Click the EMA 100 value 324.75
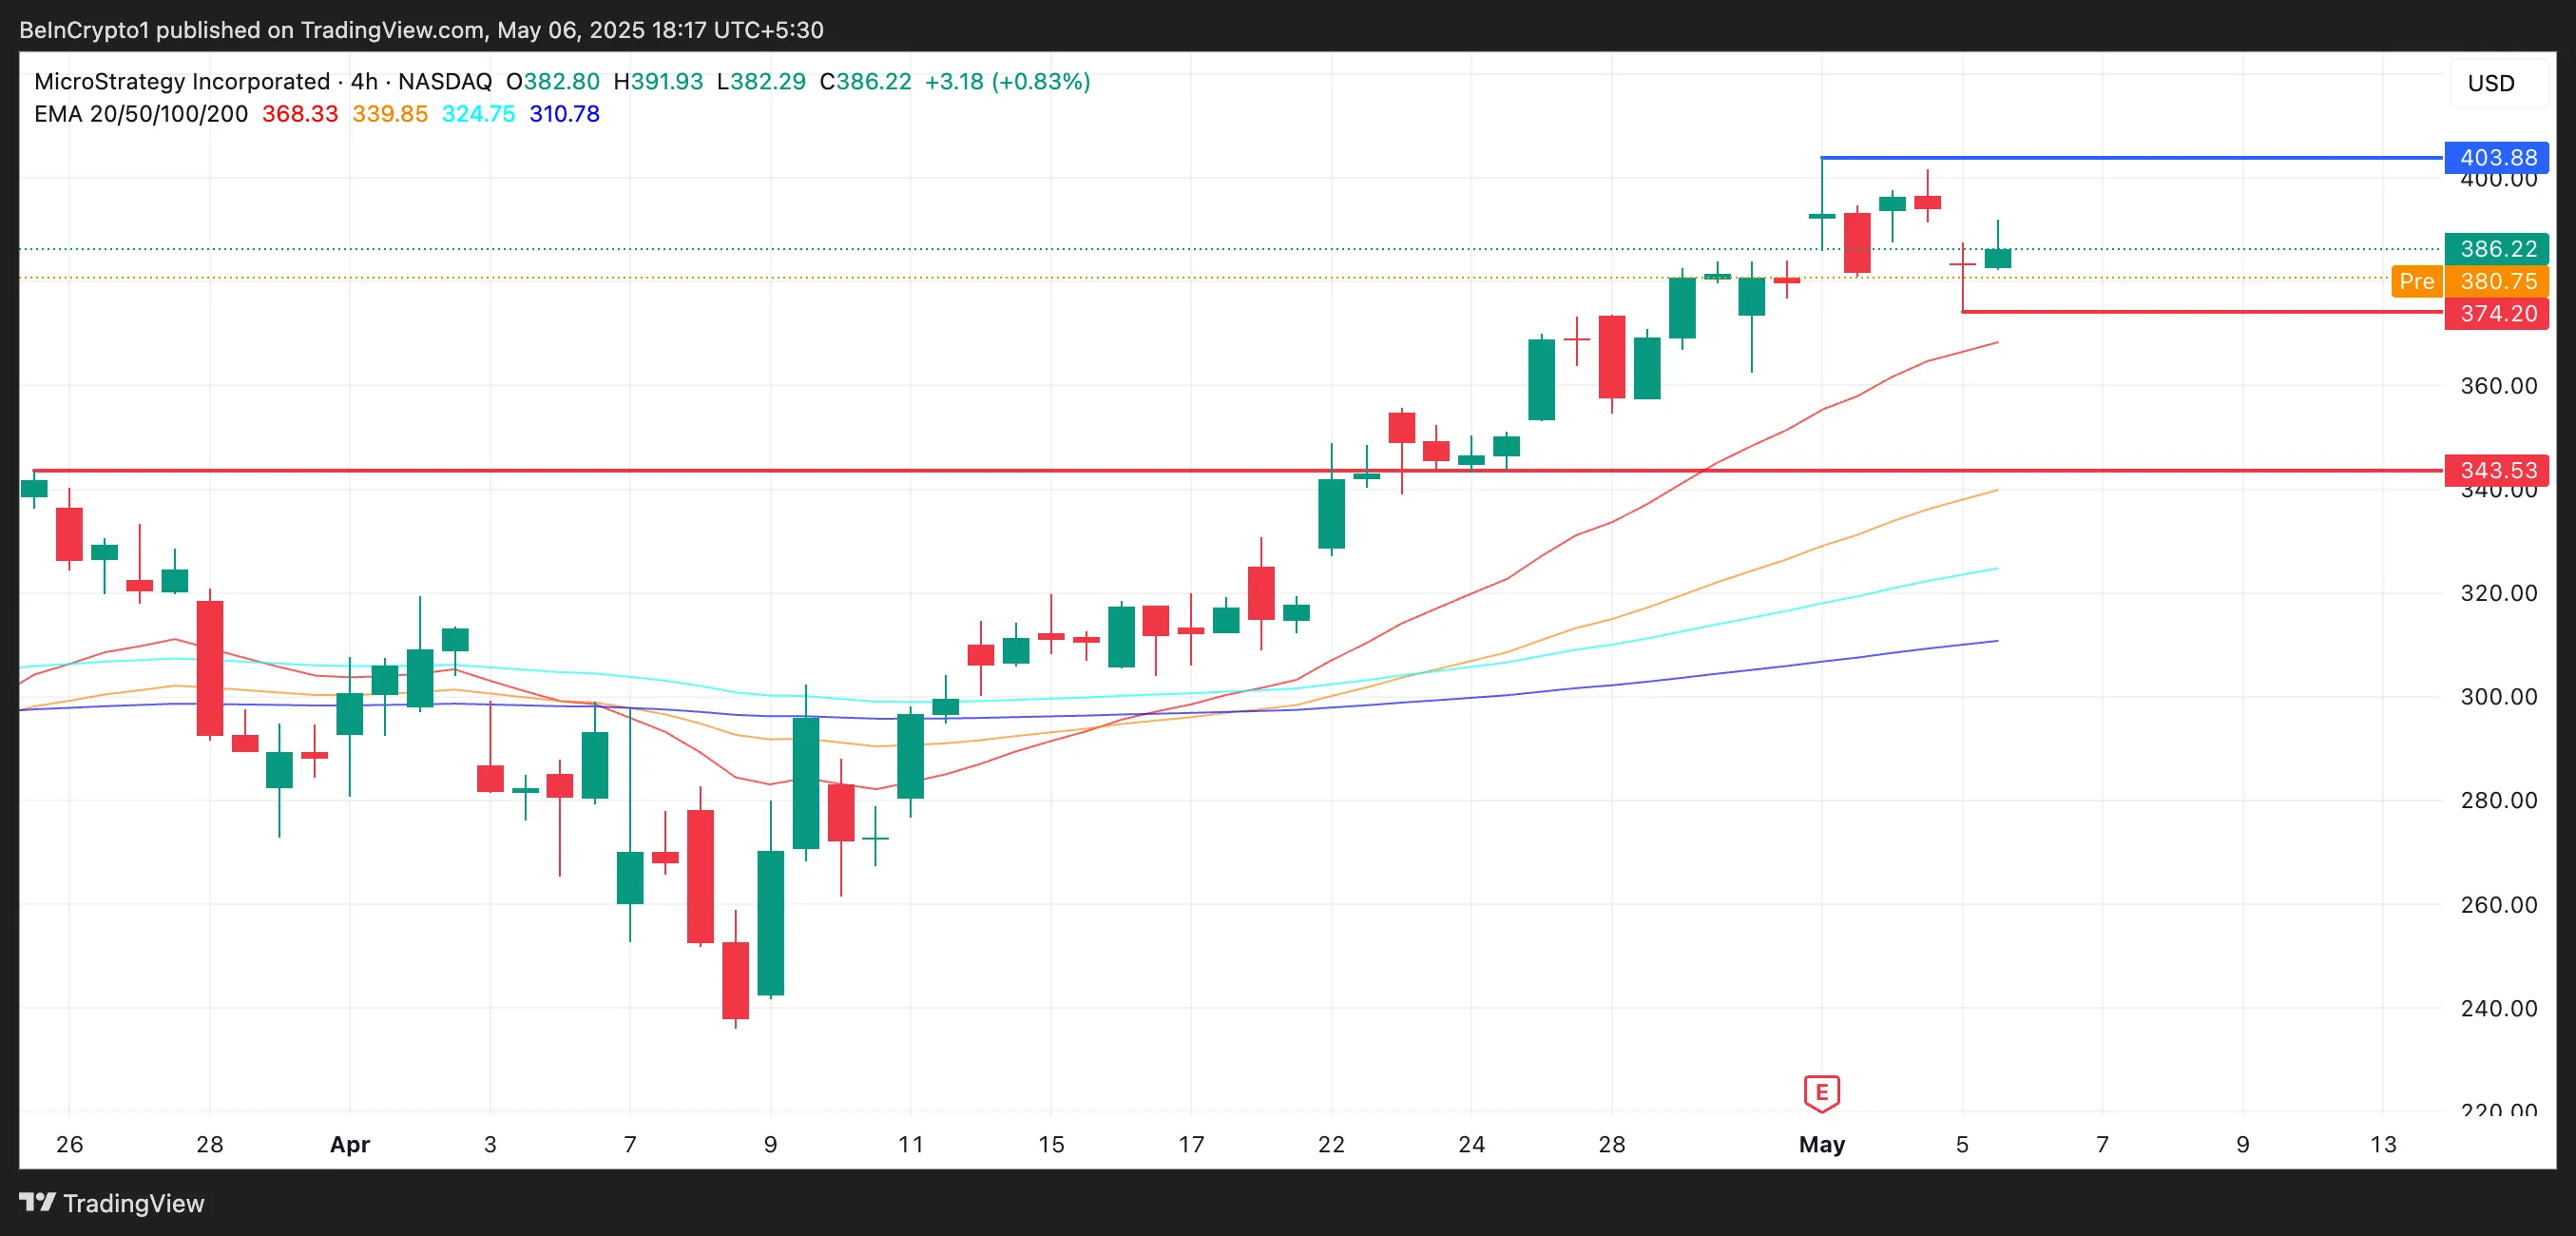 tap(479, 114)
